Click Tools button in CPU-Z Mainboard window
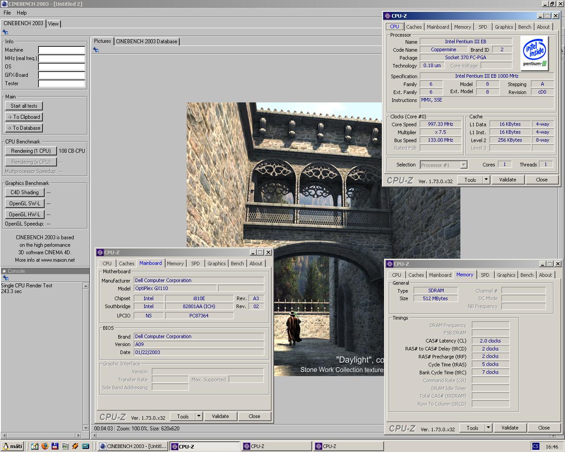The height and width of the screenshot is (452, 565). 183,416
